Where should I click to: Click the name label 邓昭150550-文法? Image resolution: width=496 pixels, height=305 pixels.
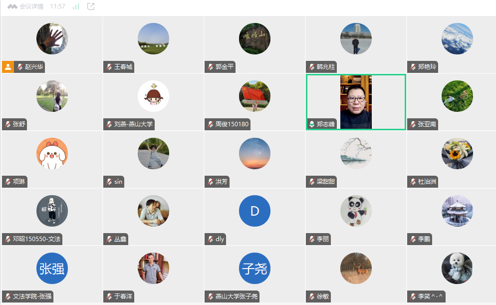[36, 239]
